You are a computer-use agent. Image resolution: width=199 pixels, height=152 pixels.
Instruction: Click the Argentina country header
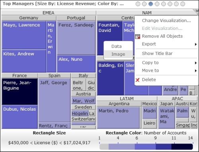tap(119, 104)
